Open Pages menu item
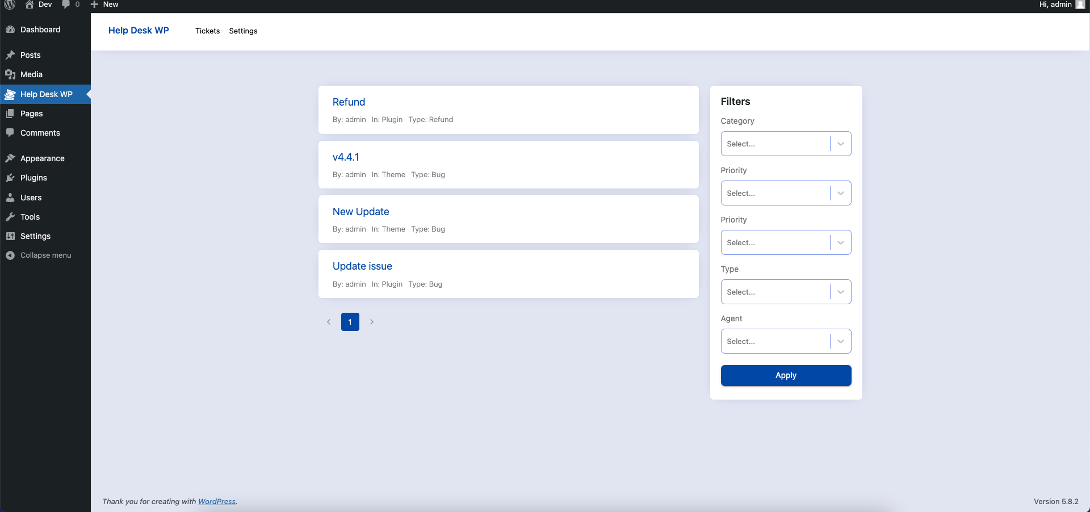 click(45, 114)
